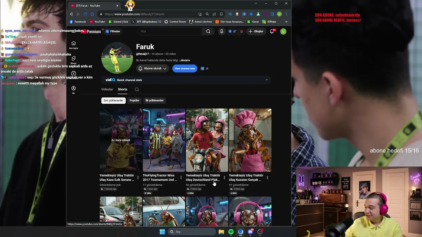Click the vidIQ icon beside View channel stats
422x237 pixels.
point(202,68)
